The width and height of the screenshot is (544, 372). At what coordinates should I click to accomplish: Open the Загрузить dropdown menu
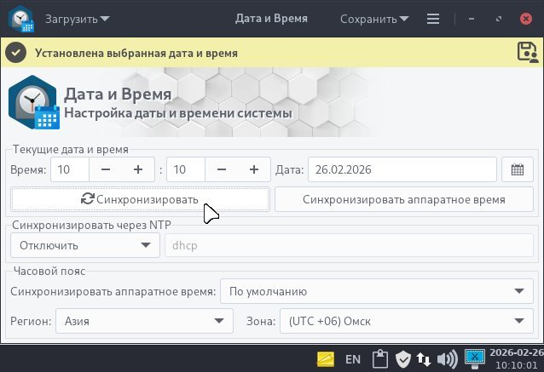[x=77, y=19]
